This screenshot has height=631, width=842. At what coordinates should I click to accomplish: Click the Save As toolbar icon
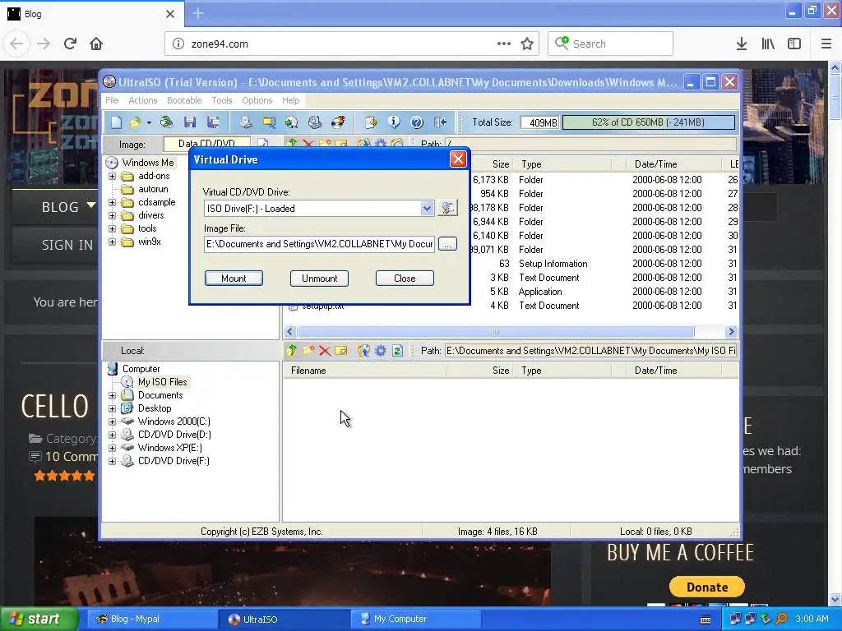point(213,122)
